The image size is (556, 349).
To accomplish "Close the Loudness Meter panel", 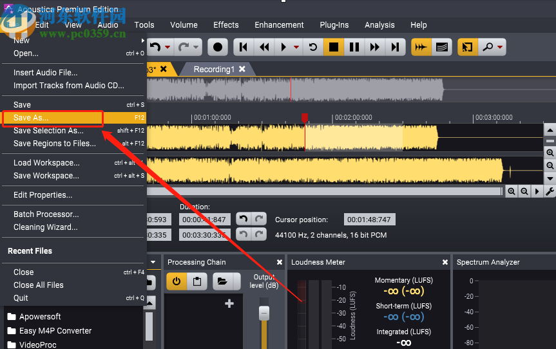I will [445, 262].
